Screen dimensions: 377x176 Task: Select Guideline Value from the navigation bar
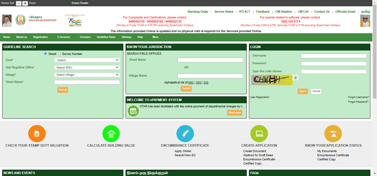point(106,37)
